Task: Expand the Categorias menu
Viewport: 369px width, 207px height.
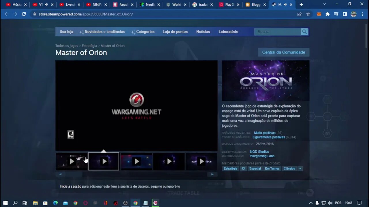Action: click(143, 32)
